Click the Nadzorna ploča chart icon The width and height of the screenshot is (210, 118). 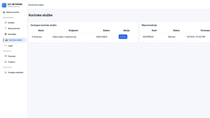coord(4,12)
